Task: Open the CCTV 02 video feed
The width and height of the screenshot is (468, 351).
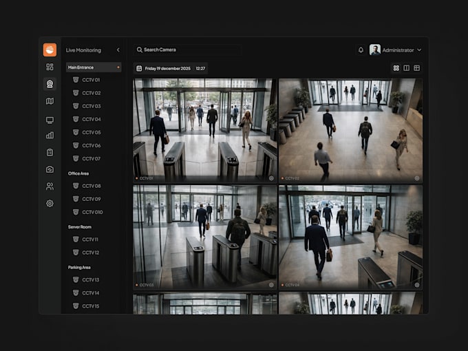Action: tap(351, 131)
